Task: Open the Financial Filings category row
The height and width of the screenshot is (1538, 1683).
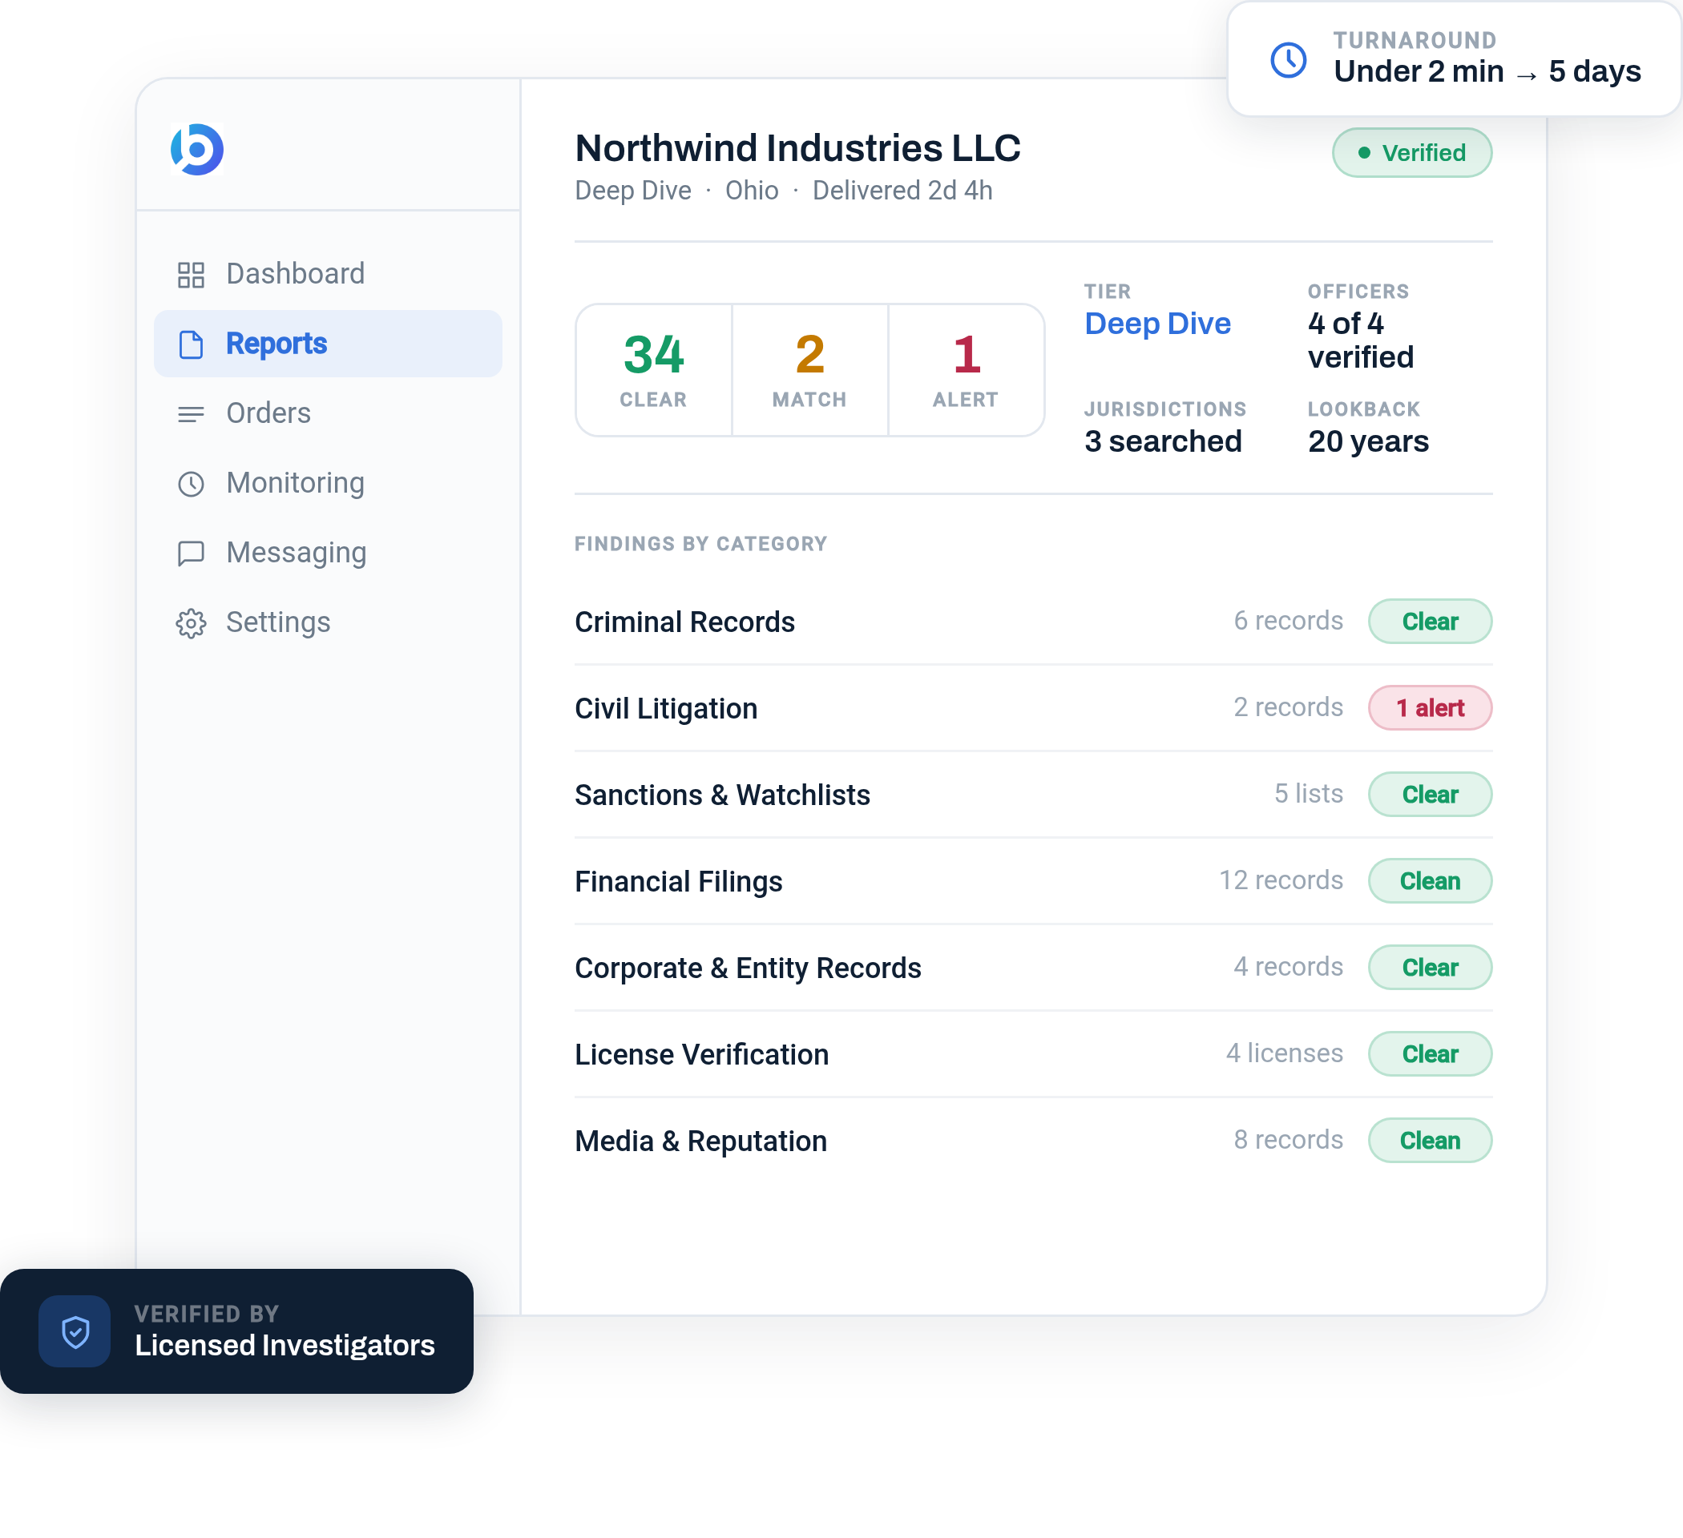Action: 1033,881
